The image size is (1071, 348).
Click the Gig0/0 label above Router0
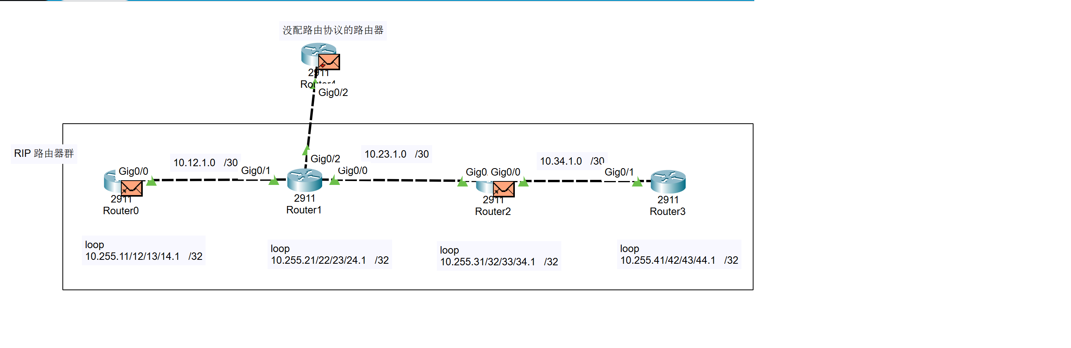pos(133,171)
